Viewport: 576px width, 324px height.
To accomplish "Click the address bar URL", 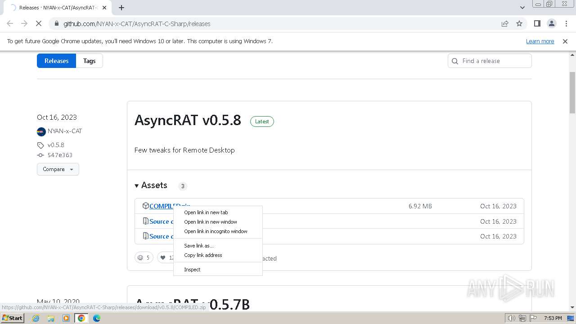I will point(137,24).
